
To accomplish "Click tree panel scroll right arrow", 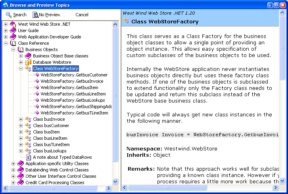I will (109, 188).
